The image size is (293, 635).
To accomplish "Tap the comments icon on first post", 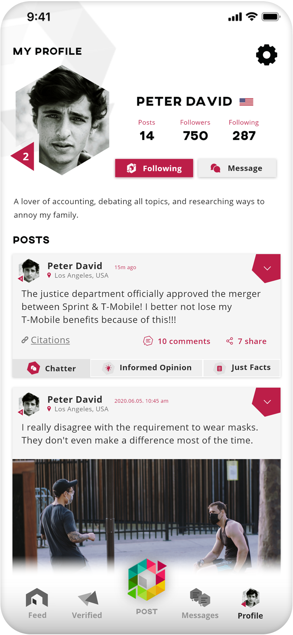I will [x=148, y=341].
